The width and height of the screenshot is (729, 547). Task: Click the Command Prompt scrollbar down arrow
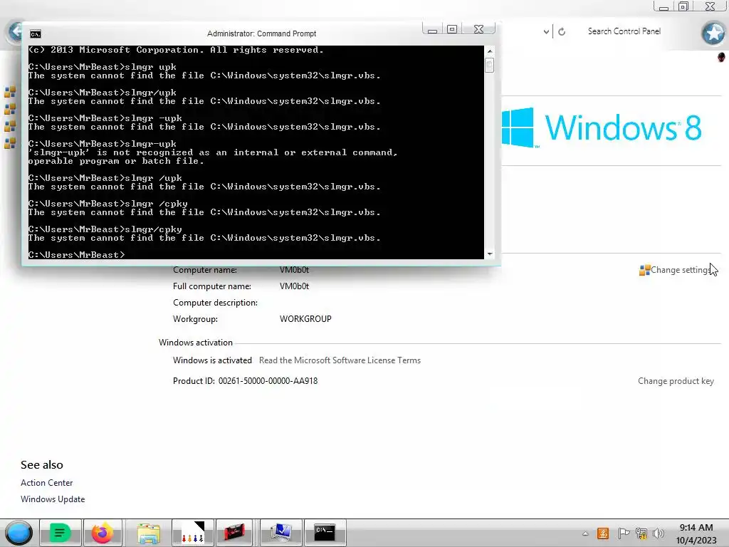coord(490,254)
